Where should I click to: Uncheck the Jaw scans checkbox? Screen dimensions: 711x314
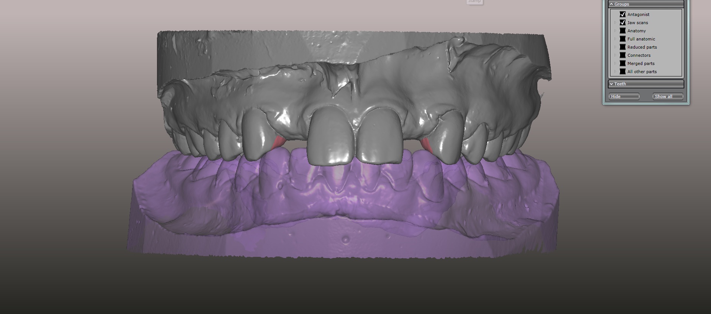(x=623, y=23)
